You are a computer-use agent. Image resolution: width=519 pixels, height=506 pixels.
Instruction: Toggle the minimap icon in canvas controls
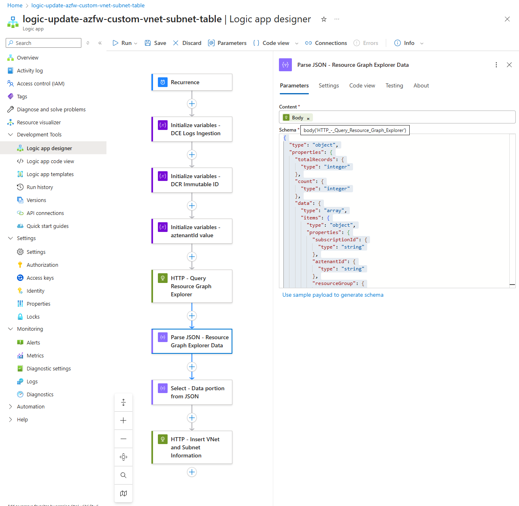click(x=123, y=493)
